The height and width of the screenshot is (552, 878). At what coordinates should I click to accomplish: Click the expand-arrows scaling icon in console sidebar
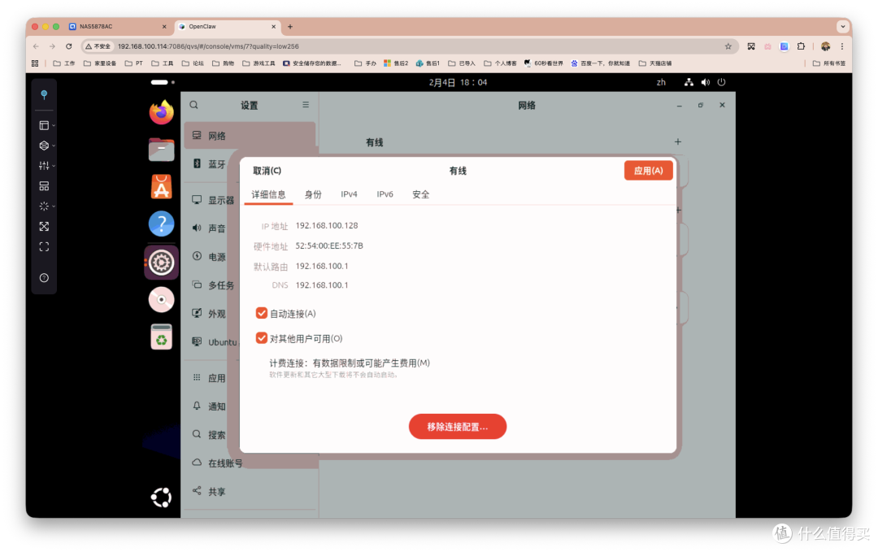(x=44, y=226)
